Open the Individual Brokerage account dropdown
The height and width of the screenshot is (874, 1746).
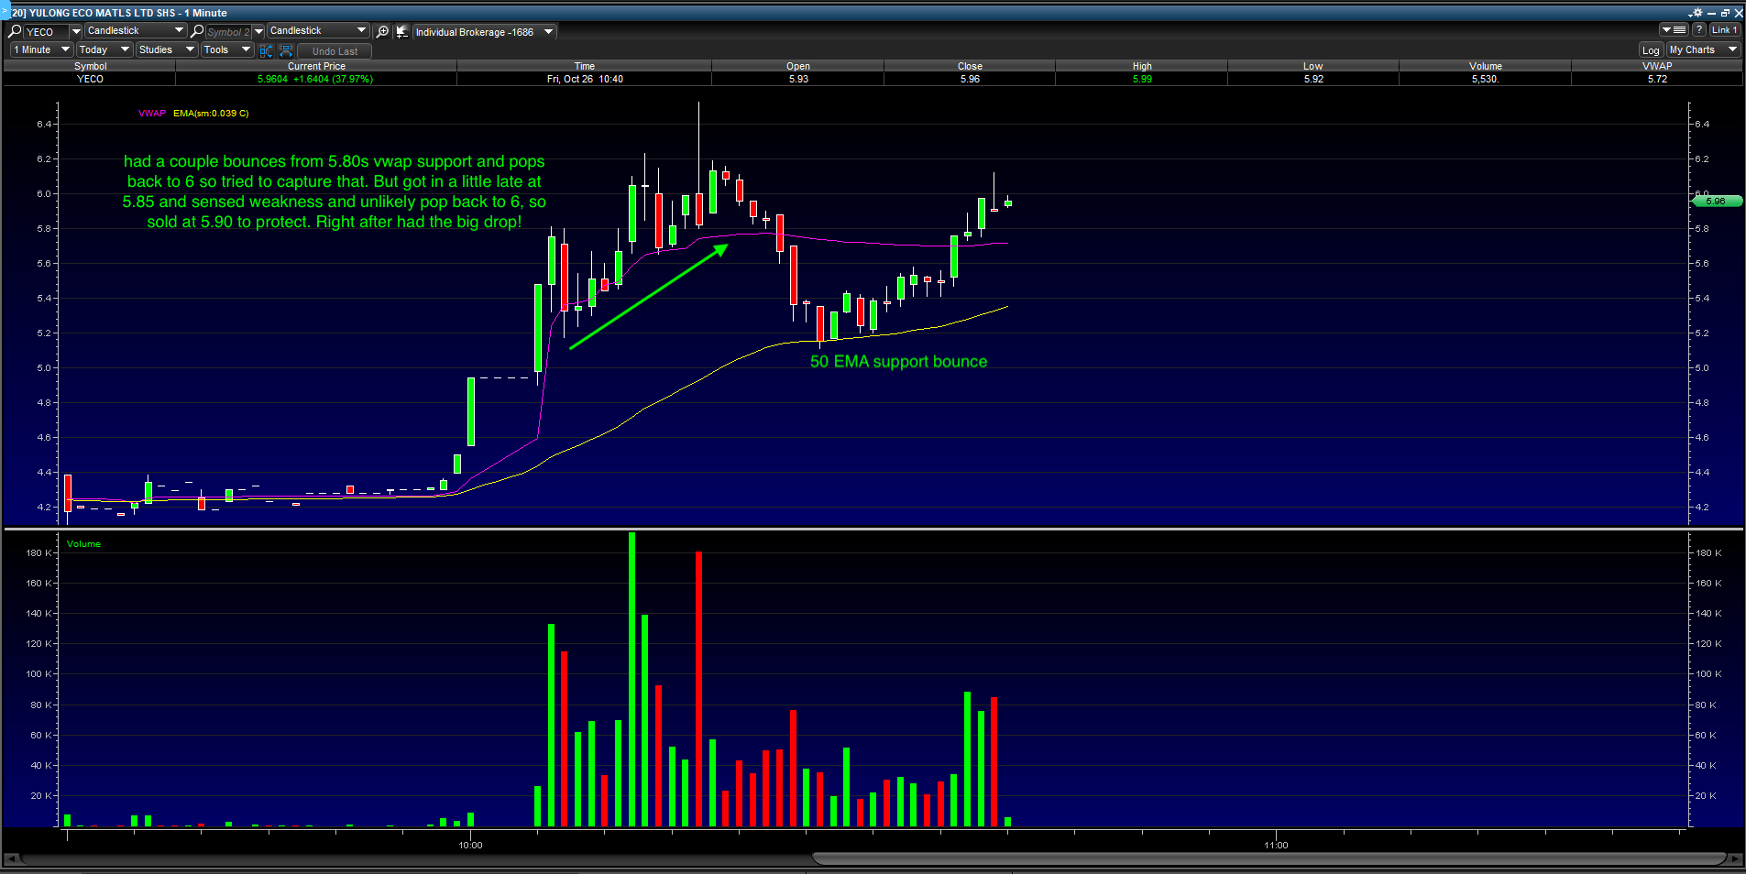point(484,32)
